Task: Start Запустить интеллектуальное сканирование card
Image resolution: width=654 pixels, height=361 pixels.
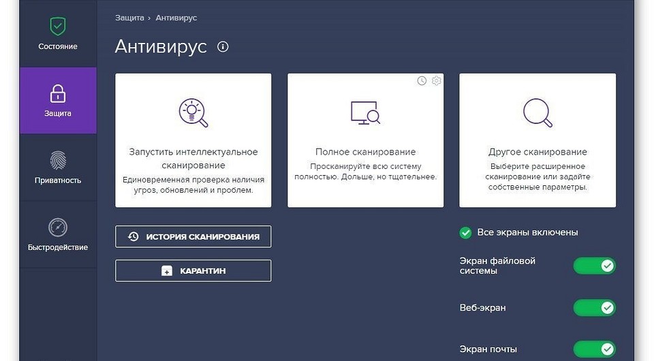Action: tap(193, 140)
